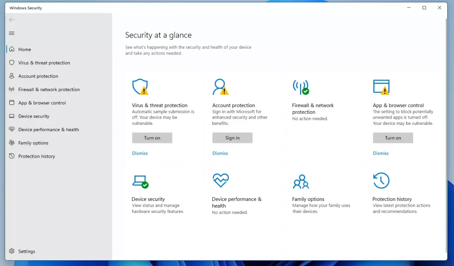Click the person icon beside Account protection in sidebar

click(12, 76)
